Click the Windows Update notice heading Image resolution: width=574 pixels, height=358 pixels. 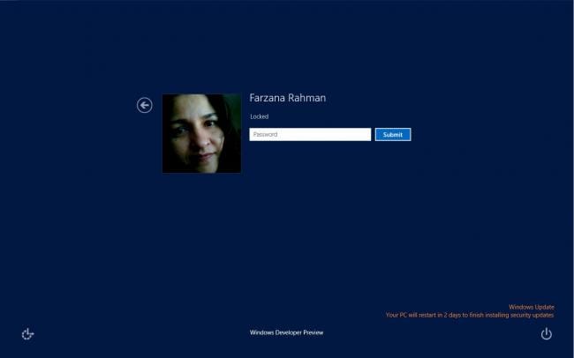[531, 307]
